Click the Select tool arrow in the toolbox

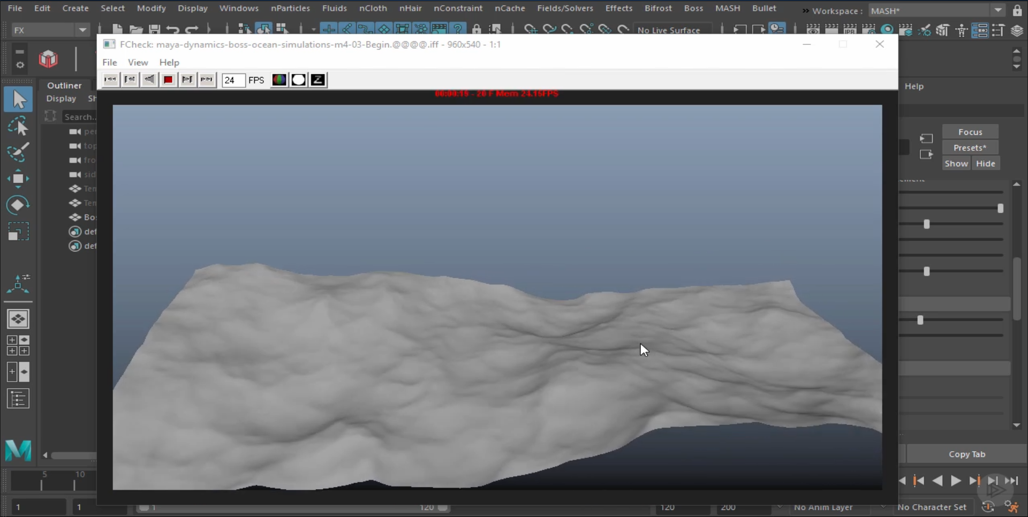[18, 99]
